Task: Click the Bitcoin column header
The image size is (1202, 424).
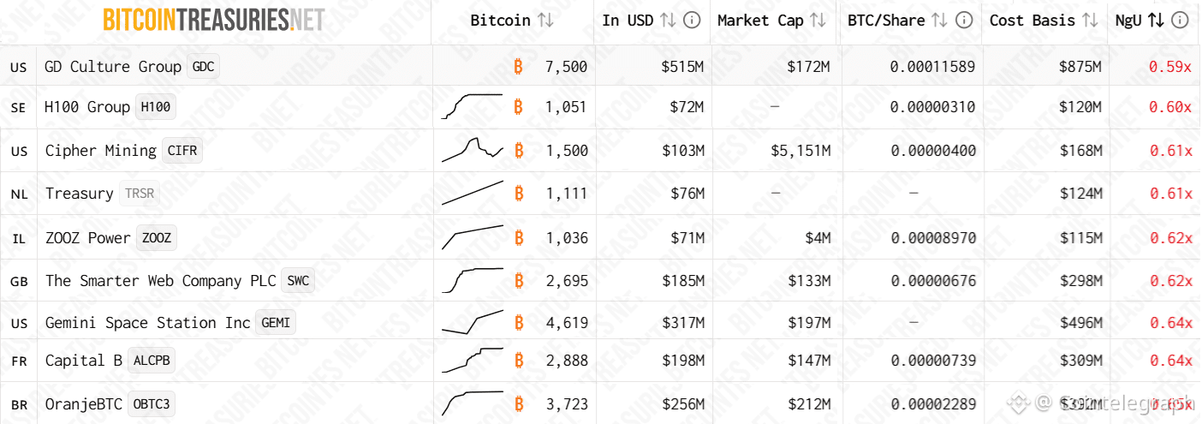Action: (500, 21)
